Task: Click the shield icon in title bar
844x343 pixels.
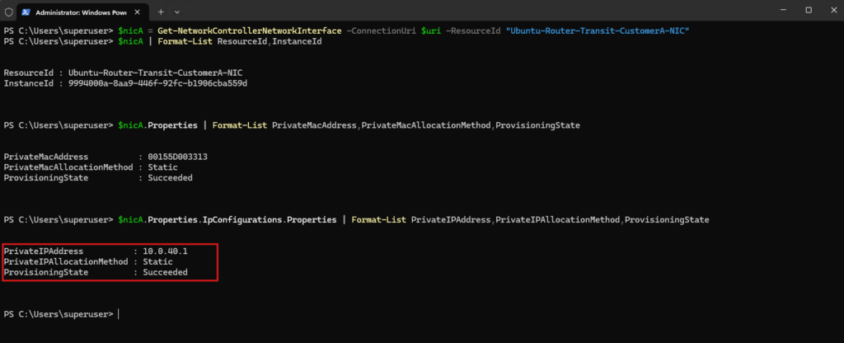Action: click(x=8, y=11)
